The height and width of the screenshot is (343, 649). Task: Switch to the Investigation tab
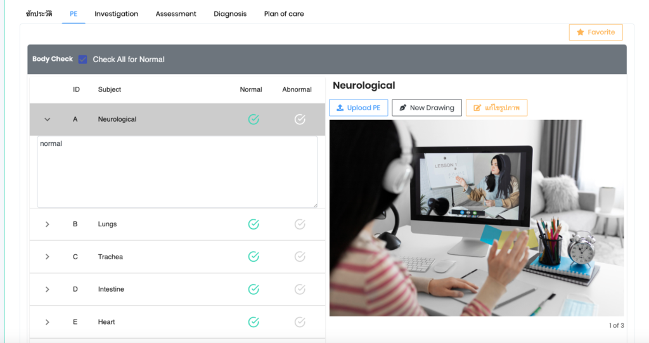[116, 14]
